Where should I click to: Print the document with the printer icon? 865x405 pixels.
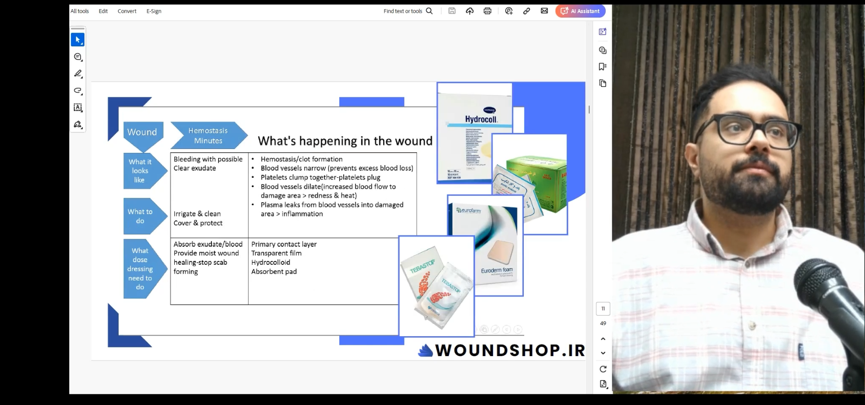[x=487, y=11]
